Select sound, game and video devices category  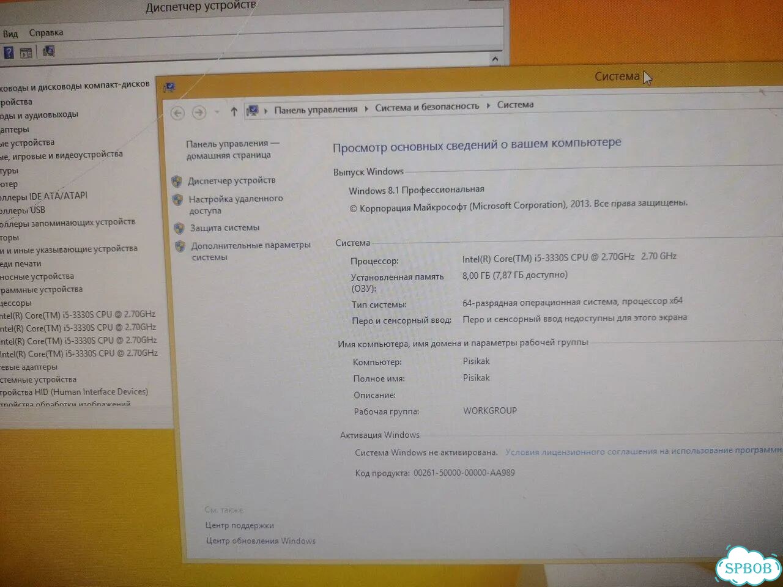click(x=61, y=155)
